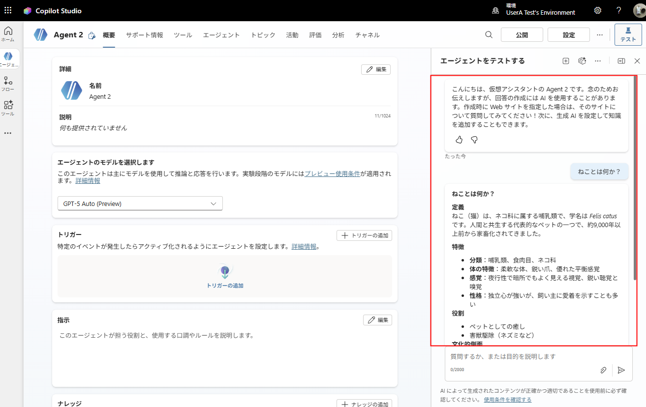Switch to the チャネル tab
The width and height of the screenshot is (646, 407).
[x=367, y=35]
